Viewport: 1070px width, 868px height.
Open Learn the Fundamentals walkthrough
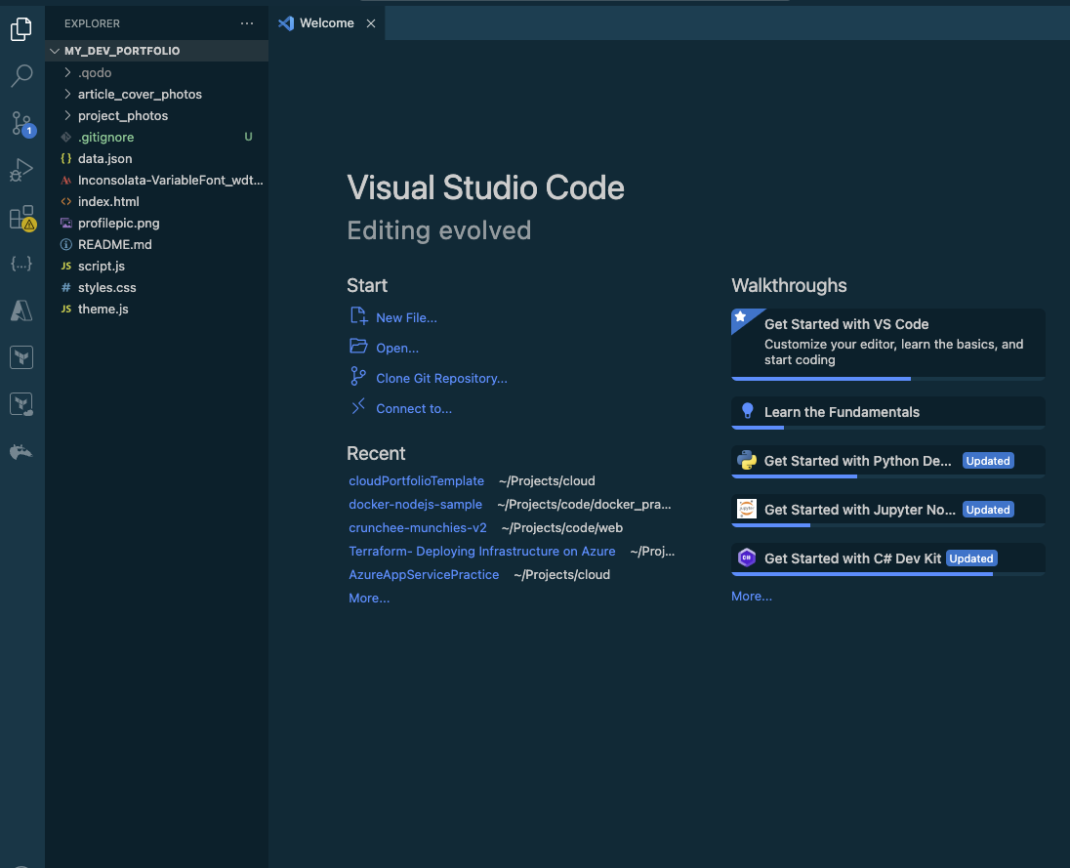click(887, 413)
